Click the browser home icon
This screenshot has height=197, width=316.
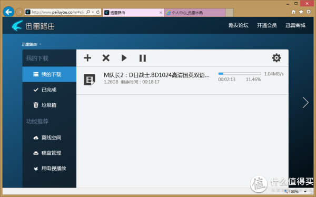(x=293, y=12)
